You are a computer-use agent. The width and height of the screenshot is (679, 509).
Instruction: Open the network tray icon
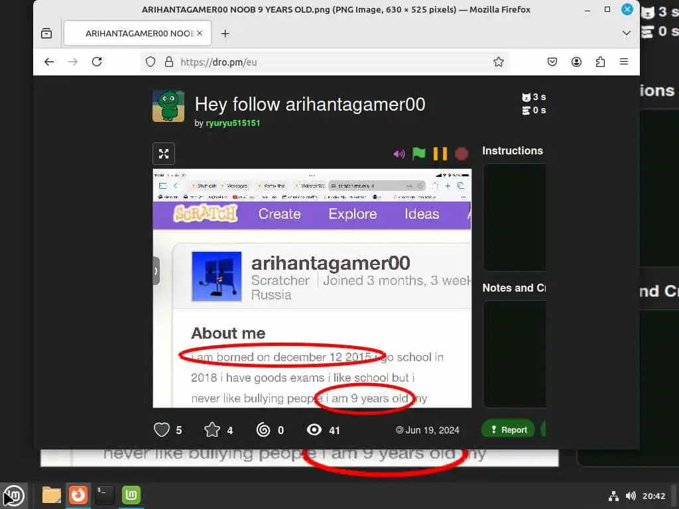click(x=613, y=496)
